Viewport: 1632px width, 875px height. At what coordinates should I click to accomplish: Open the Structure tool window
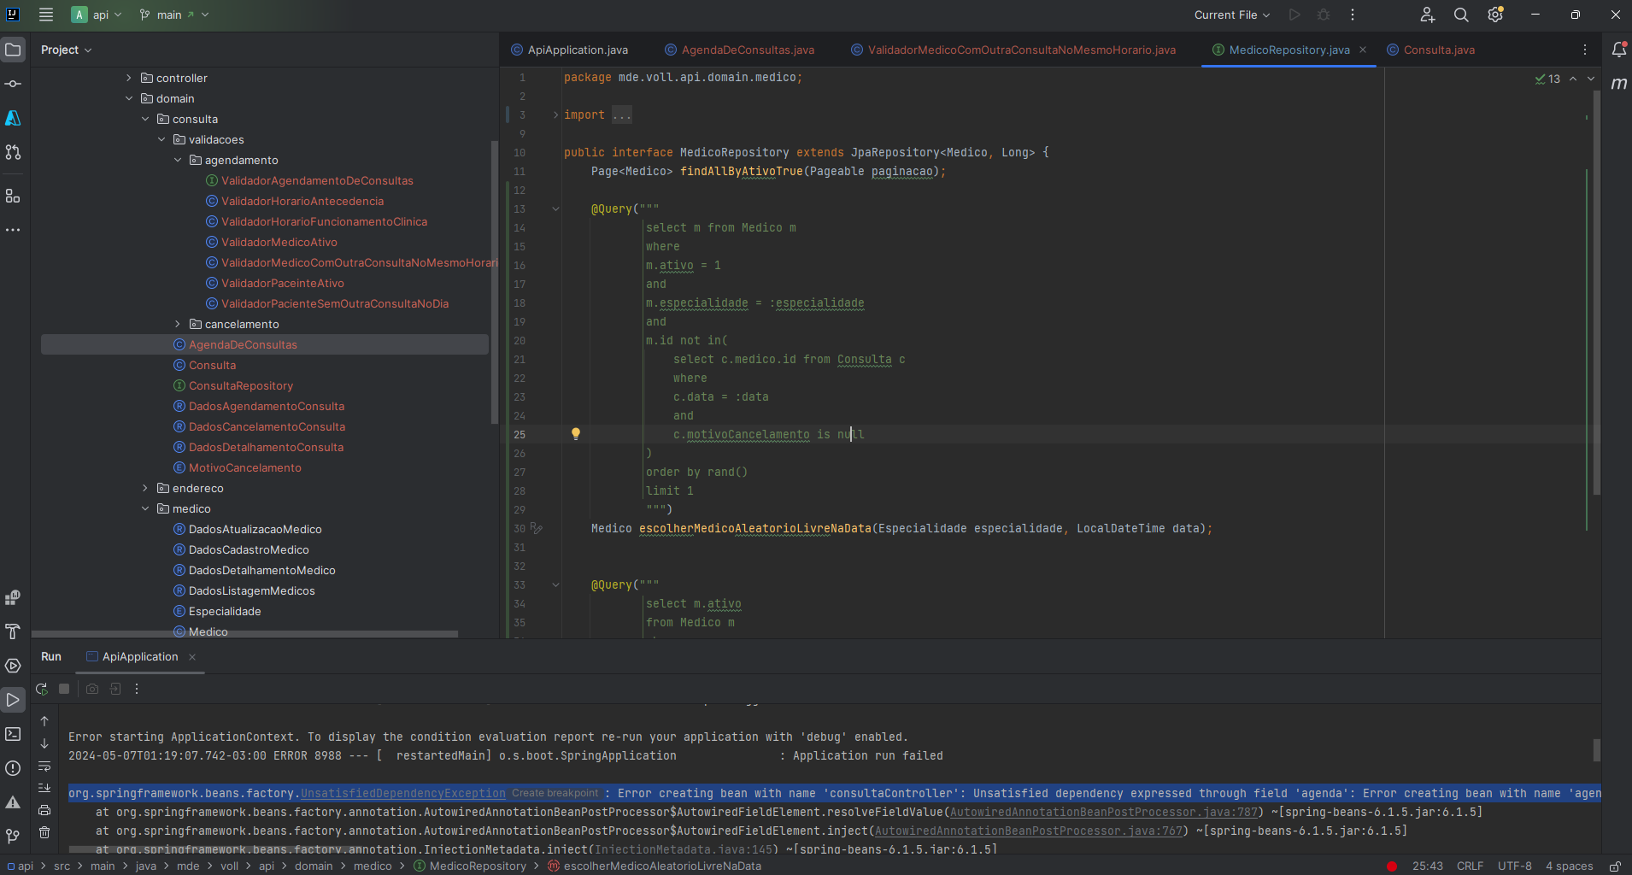coord(13,196)
